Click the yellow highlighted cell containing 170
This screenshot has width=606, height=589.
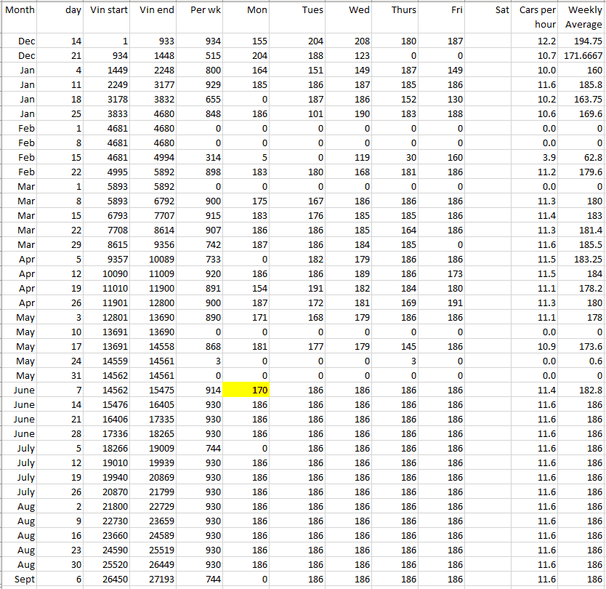tap(246, 390)
